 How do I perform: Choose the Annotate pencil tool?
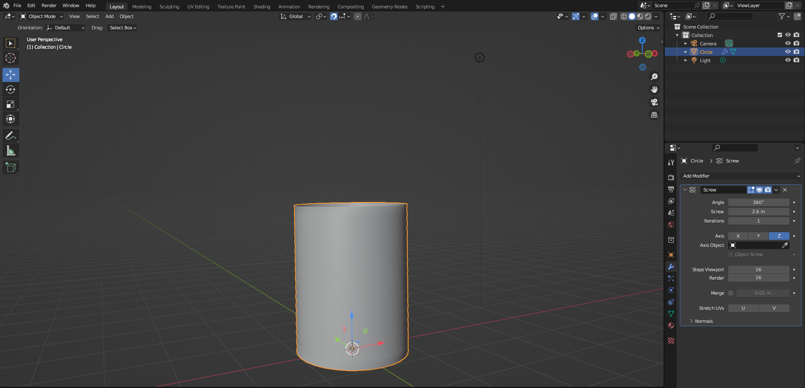[10, 136]
